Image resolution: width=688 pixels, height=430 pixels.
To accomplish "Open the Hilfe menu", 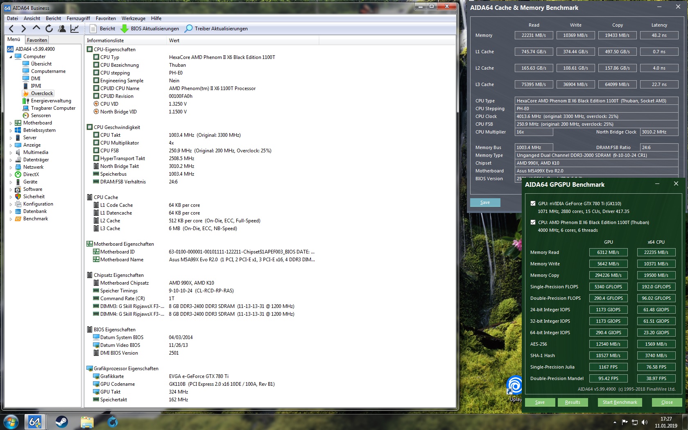I will coord(156,18).
